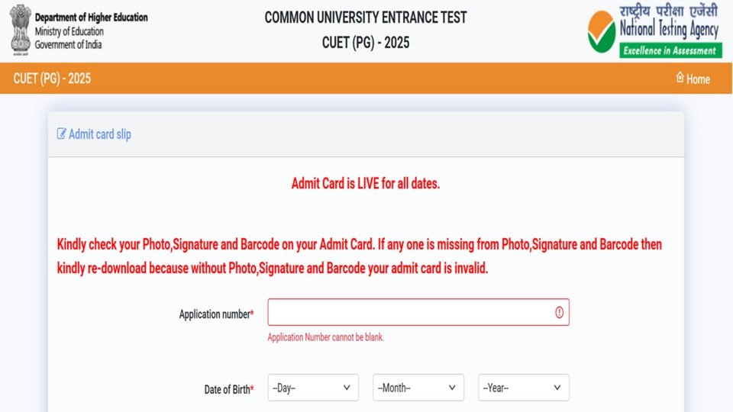Click CUET (PG) - 2025 in the orange navbar
Viewport: 733px width, 412px height.
(x=52, y=79)
